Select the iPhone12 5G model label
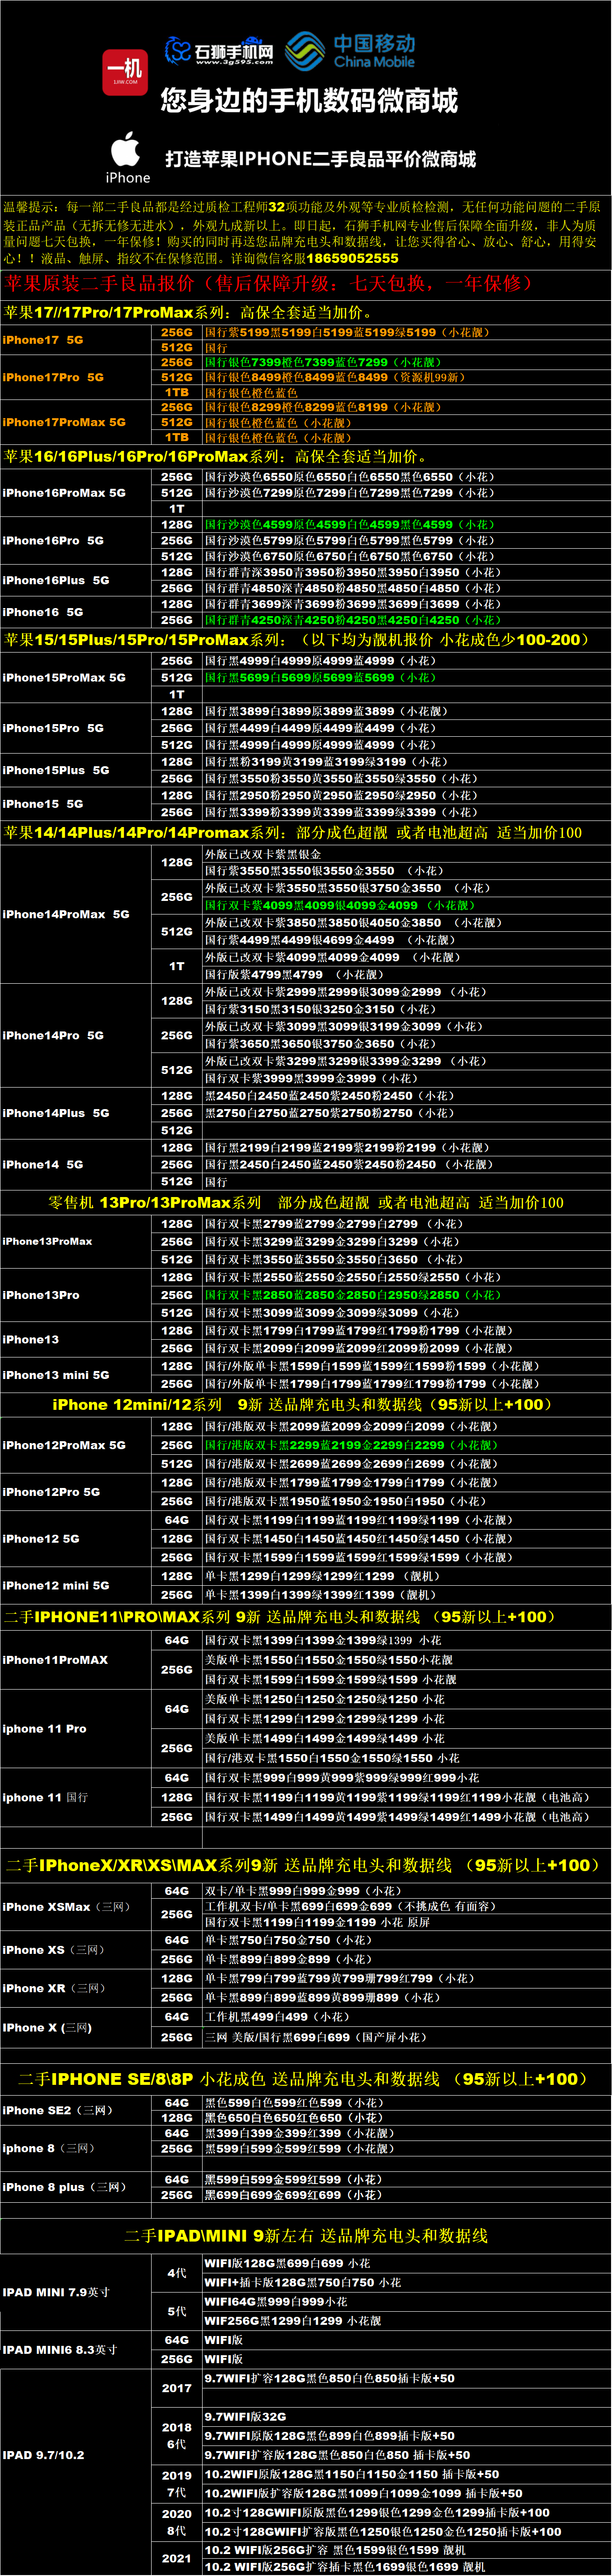 tap(41, 1539)
